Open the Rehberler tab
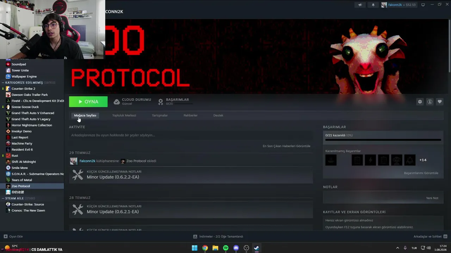The height and width of the screenshot is (253, 451). (190, 115)
